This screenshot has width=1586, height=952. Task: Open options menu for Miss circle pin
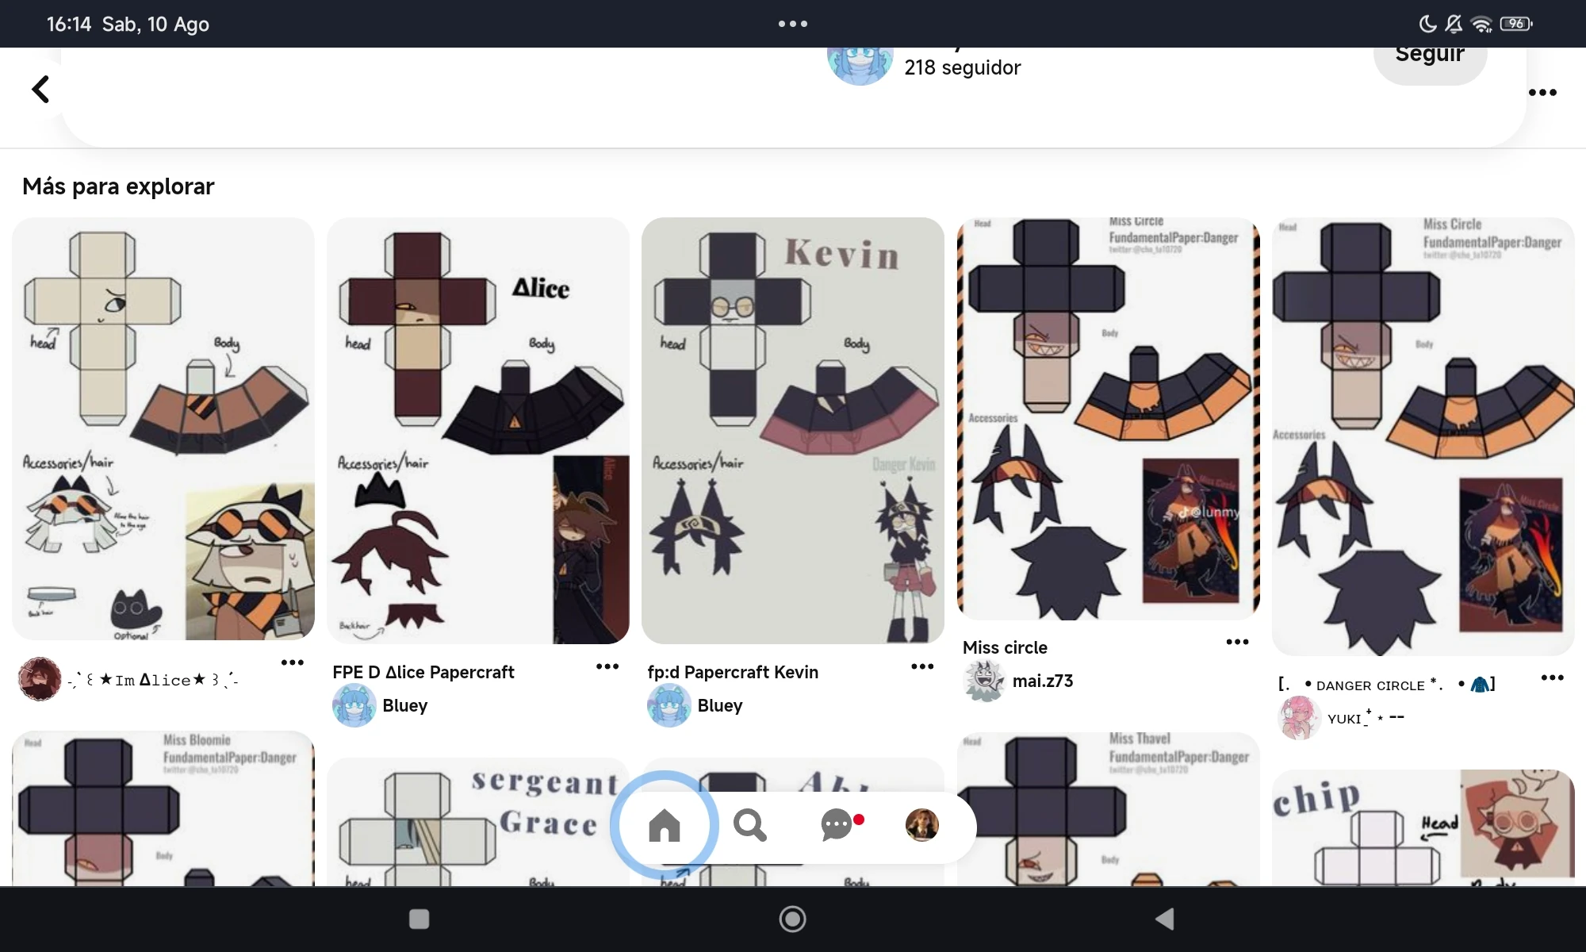1236,642
